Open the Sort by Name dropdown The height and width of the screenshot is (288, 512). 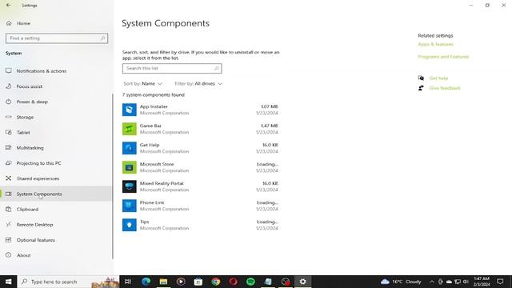click(142, 83)
